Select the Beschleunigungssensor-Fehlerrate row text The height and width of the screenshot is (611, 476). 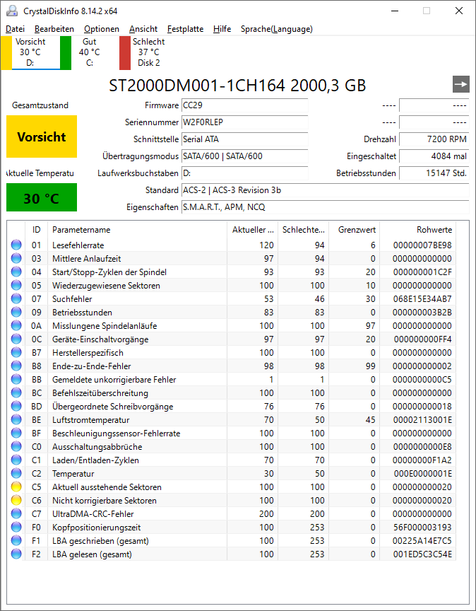pyautogui.click(x=116, y=433)
